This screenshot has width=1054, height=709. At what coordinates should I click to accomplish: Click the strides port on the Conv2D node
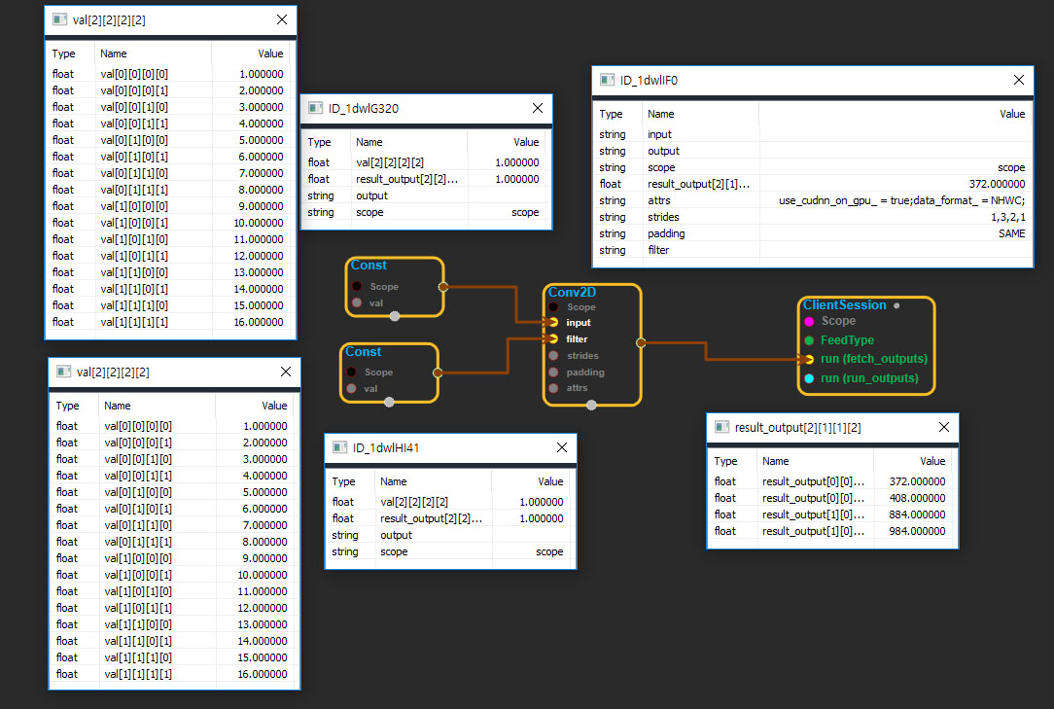point(553,356)
